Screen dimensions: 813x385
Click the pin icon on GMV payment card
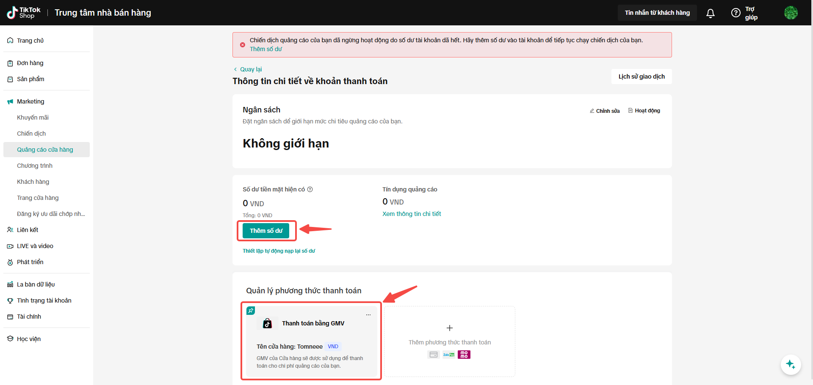click(x=251, y=311)
